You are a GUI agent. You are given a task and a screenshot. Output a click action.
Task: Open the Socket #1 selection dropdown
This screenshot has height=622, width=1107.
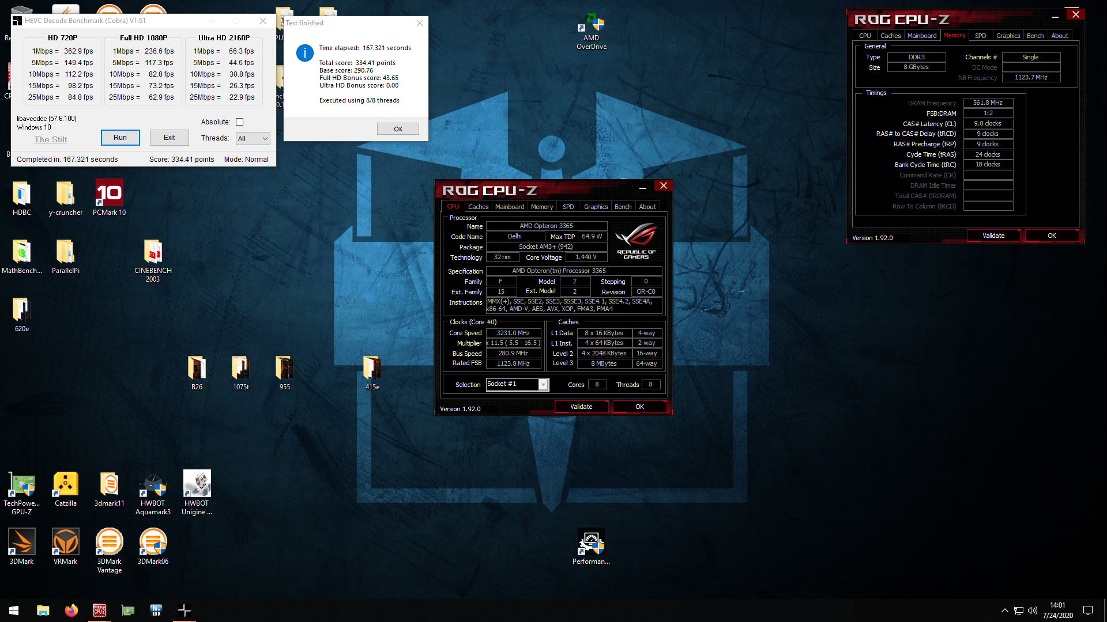point(517,384)
